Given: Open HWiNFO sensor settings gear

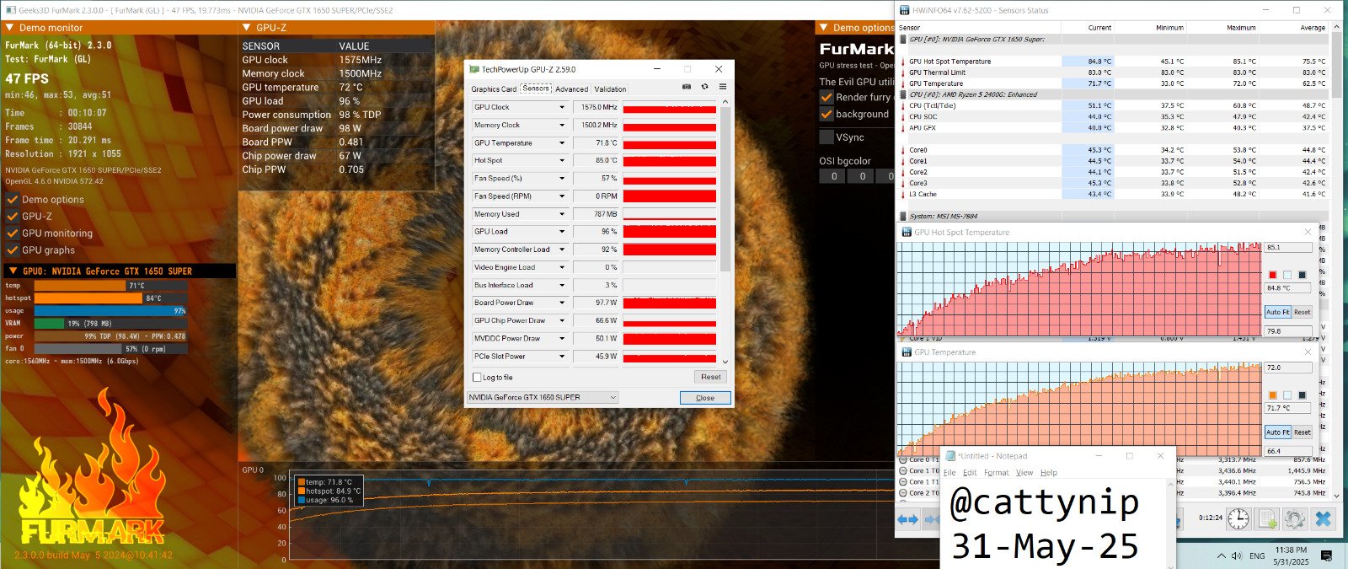Looking at the screenshot, I should click(1295, 518).
